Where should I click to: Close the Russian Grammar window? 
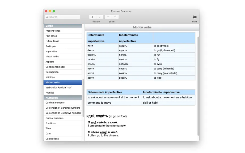(x=46, y=11)
